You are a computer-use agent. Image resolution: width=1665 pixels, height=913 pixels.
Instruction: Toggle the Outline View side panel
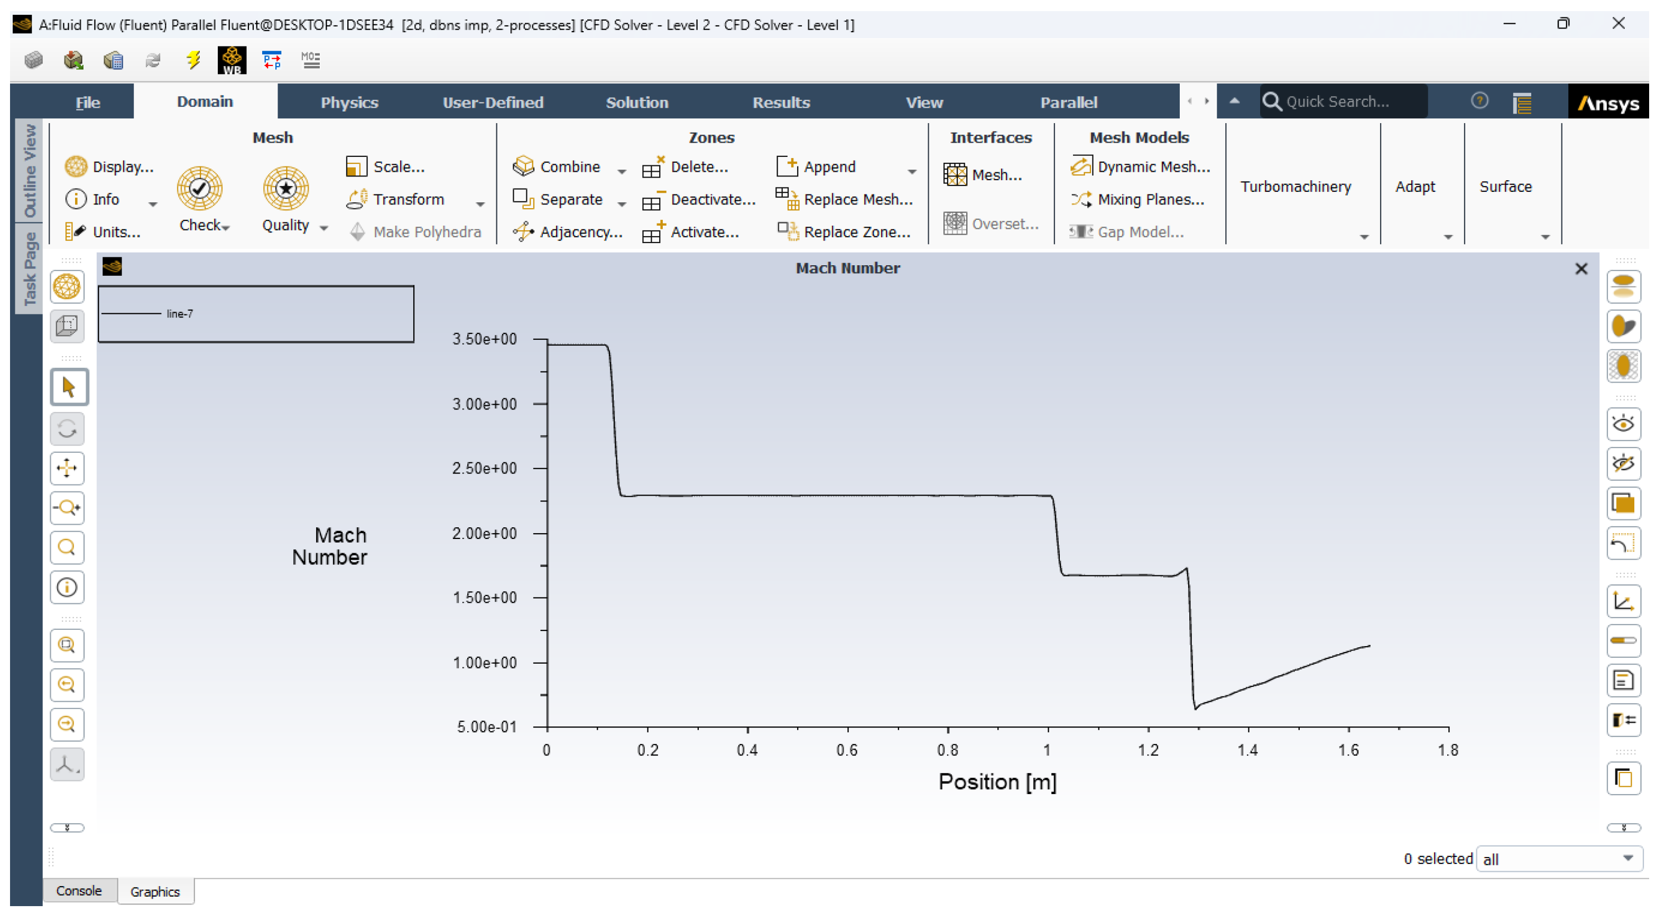(29, 171)
